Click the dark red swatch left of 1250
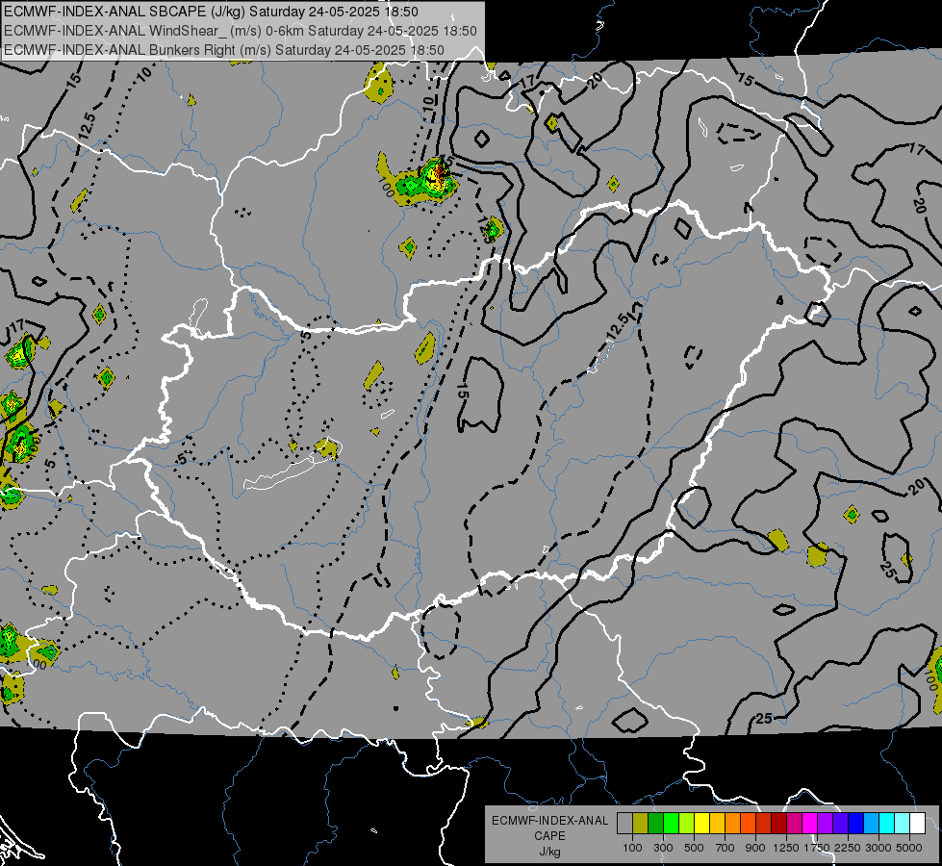Viewport: 942px width, 866px height. coord(779,823)
